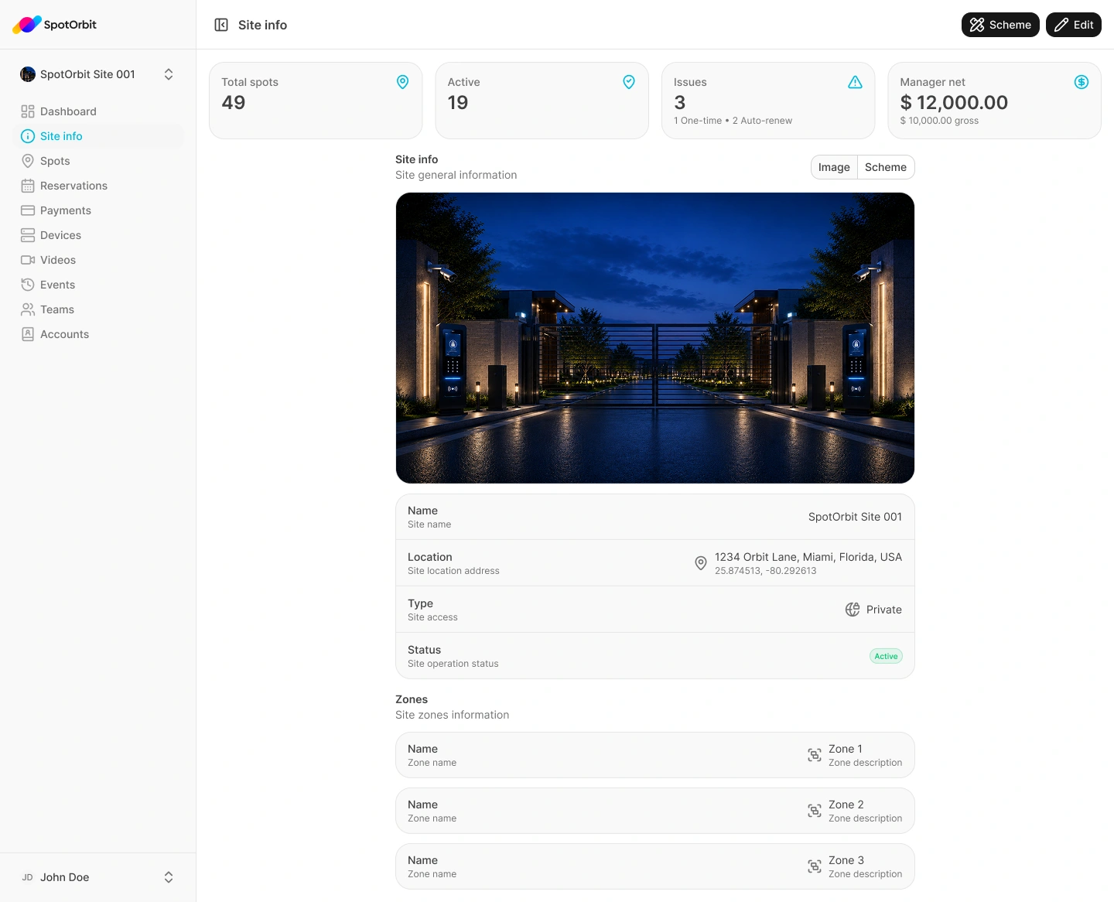Screen dimensions: 1114x902
Task: Click the SpotOrbit logo
Action: 54,25
